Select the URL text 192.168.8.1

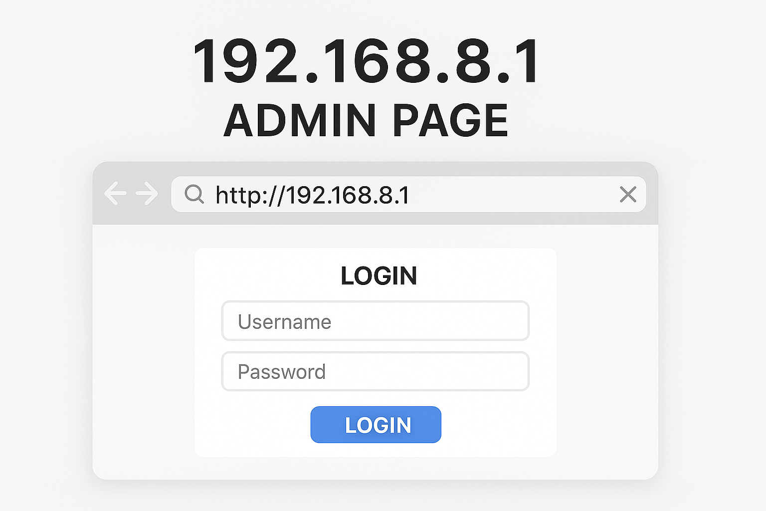(x=348, y=195)
